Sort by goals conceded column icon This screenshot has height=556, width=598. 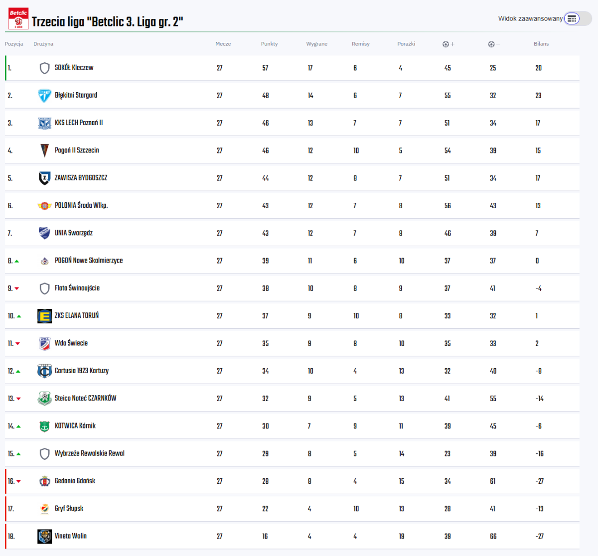click(493, 44)
